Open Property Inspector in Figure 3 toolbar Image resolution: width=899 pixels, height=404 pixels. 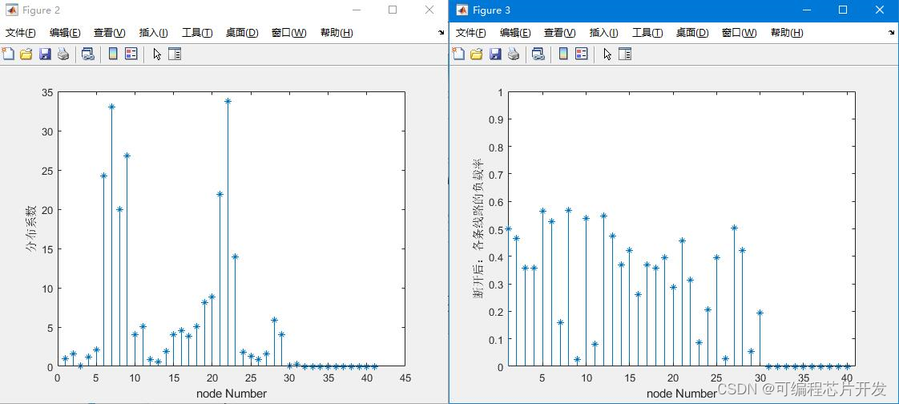coord(625,54)
